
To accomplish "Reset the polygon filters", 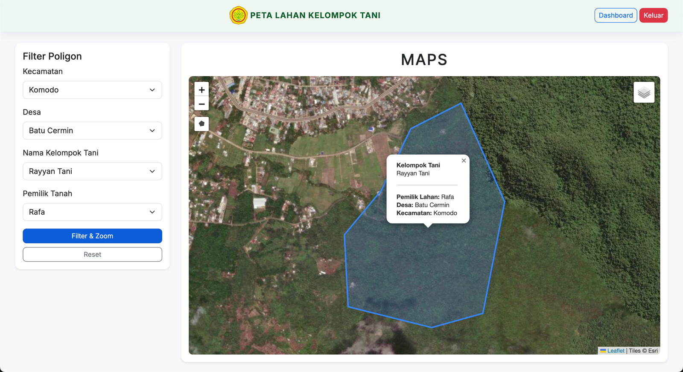I will (92, 254).
